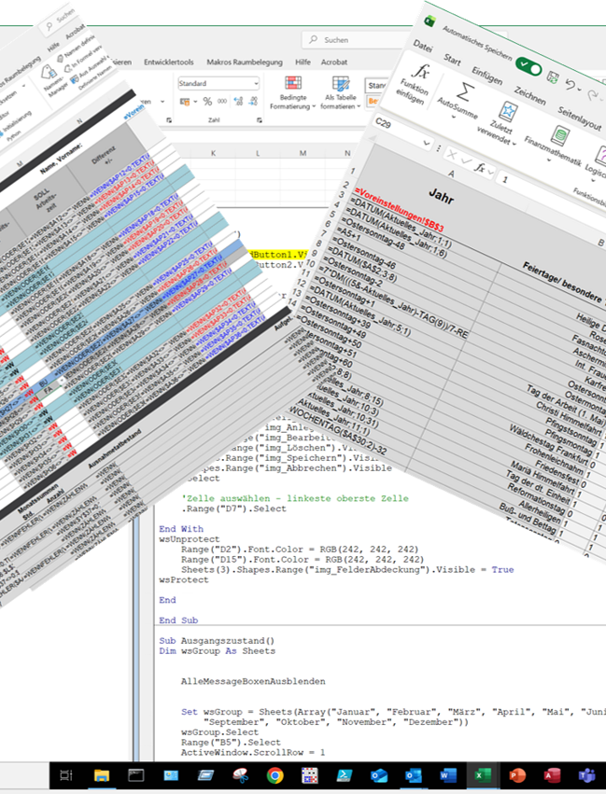606x794 pixels.
Task: Open the accounting format dropdown arrow
Action: pos(195,102)
